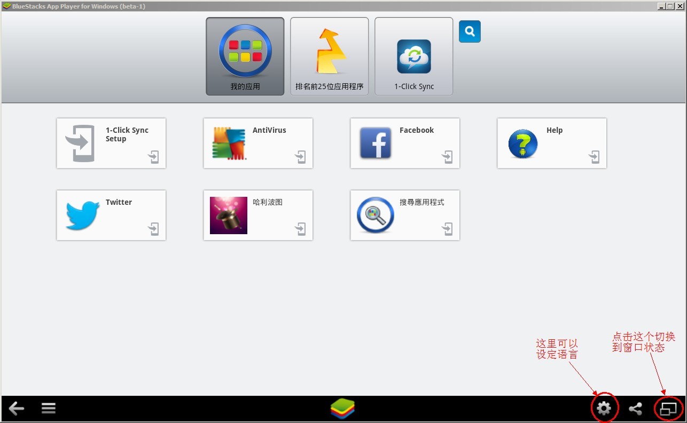Viewport: 687px width, 423px height.
Task: Launch the 搜尋應用程式 search app icon
Action: click(376, 216)
